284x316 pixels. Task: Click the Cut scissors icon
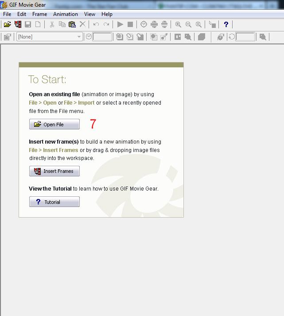click(52, 24)
